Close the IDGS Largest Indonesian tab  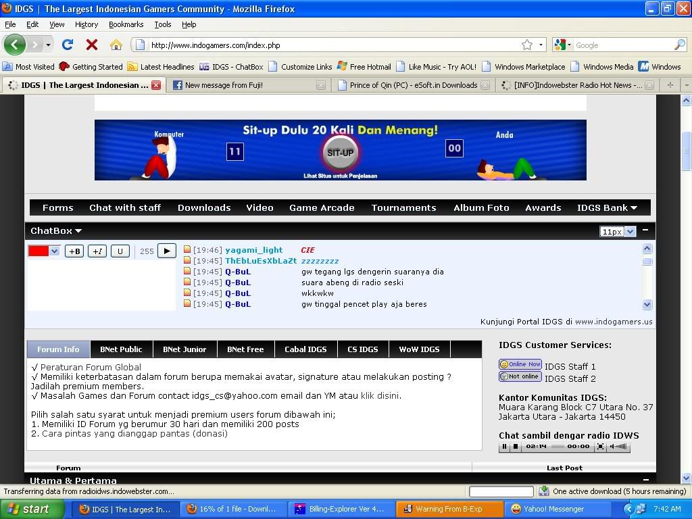pyautogui.click(x=156, y=85)
